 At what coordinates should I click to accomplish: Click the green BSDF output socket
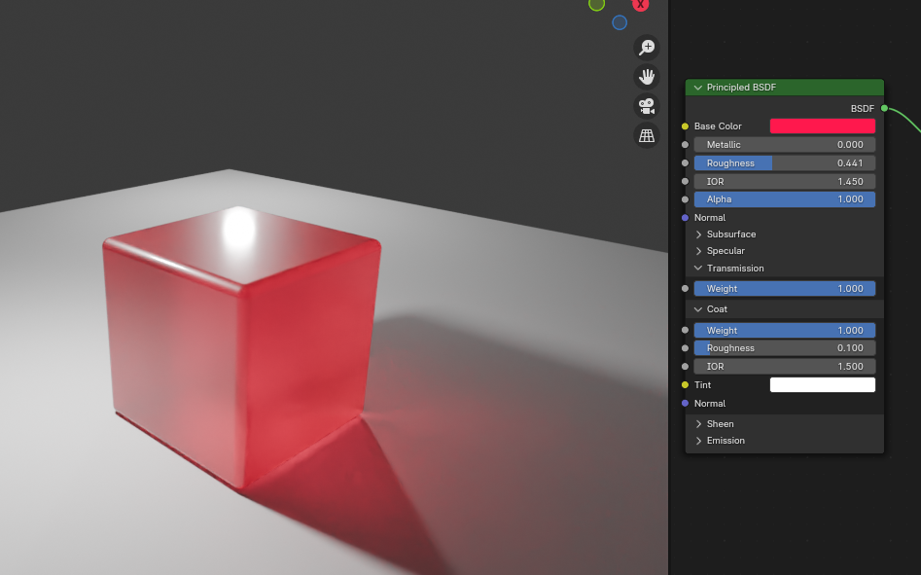(x=884, y=108)
